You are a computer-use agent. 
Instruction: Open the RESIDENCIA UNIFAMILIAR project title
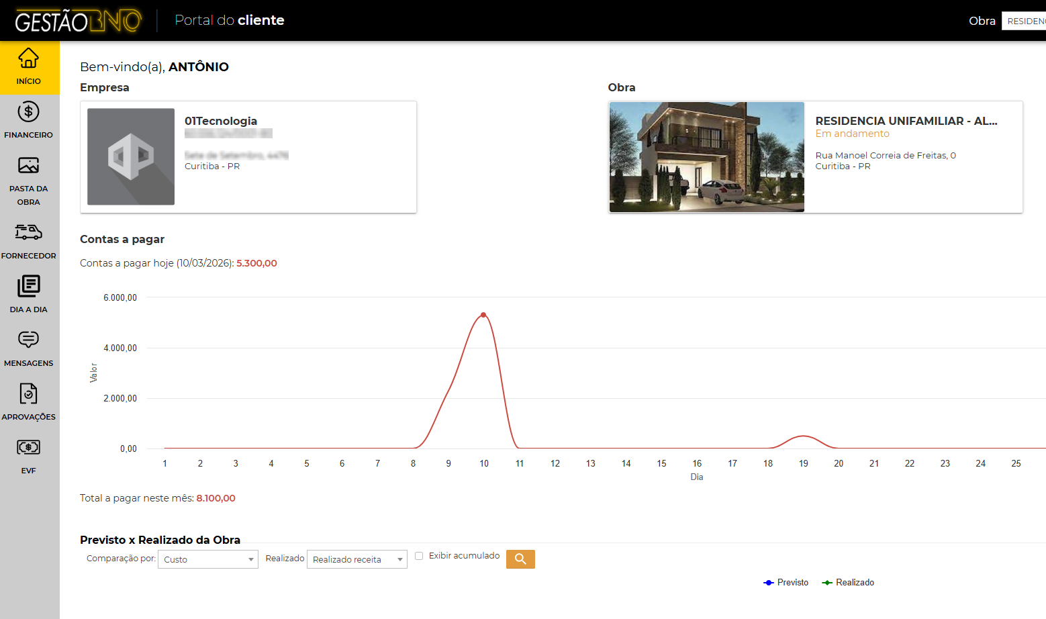point(906,121)
